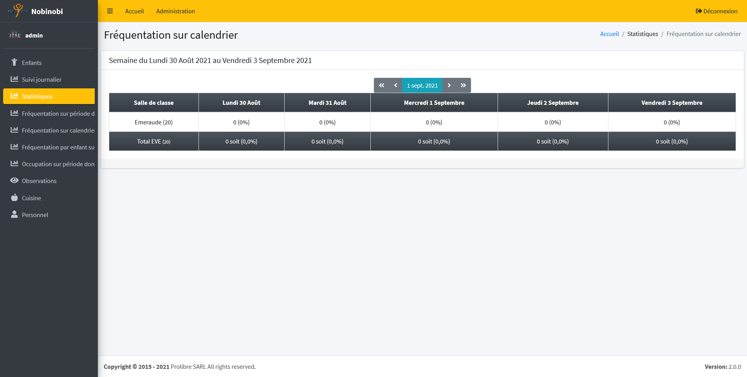Select Fréquentation par enfant sidebar item

click(58, 147)
